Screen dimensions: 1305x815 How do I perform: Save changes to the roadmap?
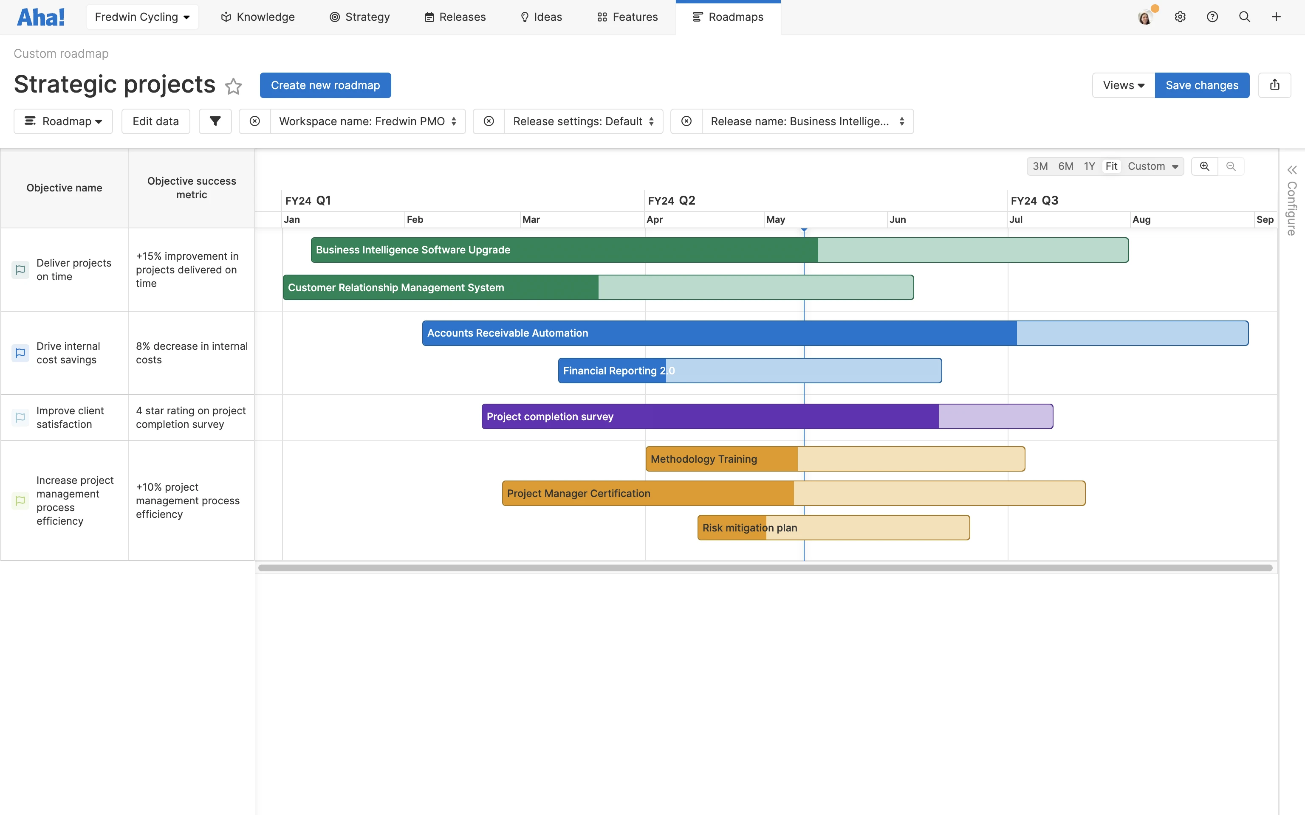1202,84
